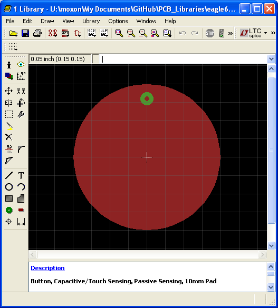Select the red SMD pad tool

pos(21,210)
